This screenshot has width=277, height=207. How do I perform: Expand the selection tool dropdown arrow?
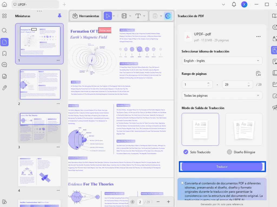coord(114,16)
